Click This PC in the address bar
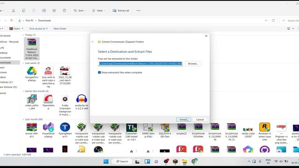 tap(29, 21)
